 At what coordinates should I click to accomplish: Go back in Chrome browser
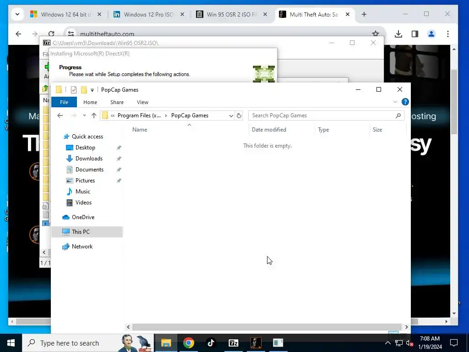pyautogui.click(x=18, y=34)
